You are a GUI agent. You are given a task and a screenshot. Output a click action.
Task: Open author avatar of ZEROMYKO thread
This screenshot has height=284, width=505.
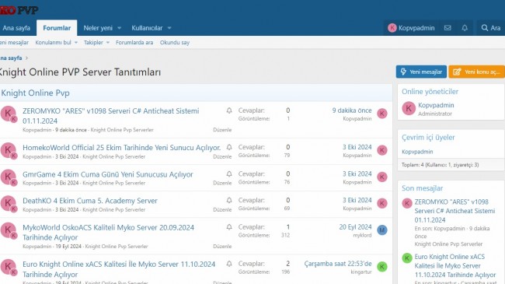pyautogui.click(x=8, y=114)
